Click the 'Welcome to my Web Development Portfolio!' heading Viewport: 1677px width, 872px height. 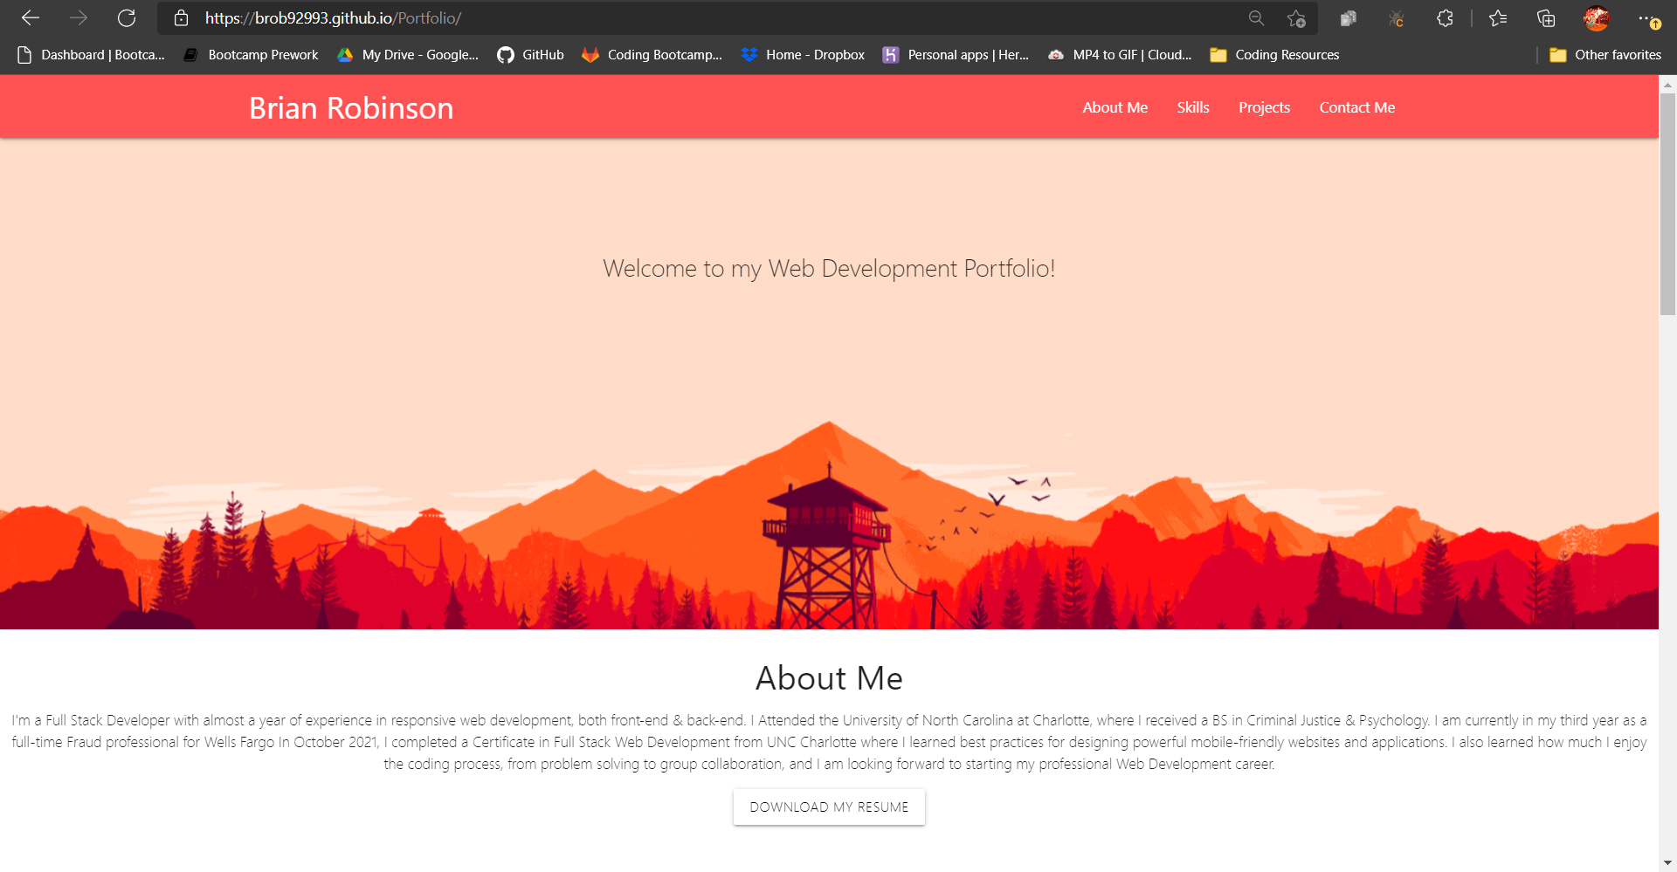tap(829, 268)
